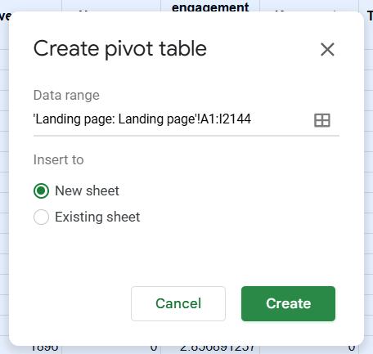Cancel the pivot table creation
This screenshot has width=373, height=354.
178,303
